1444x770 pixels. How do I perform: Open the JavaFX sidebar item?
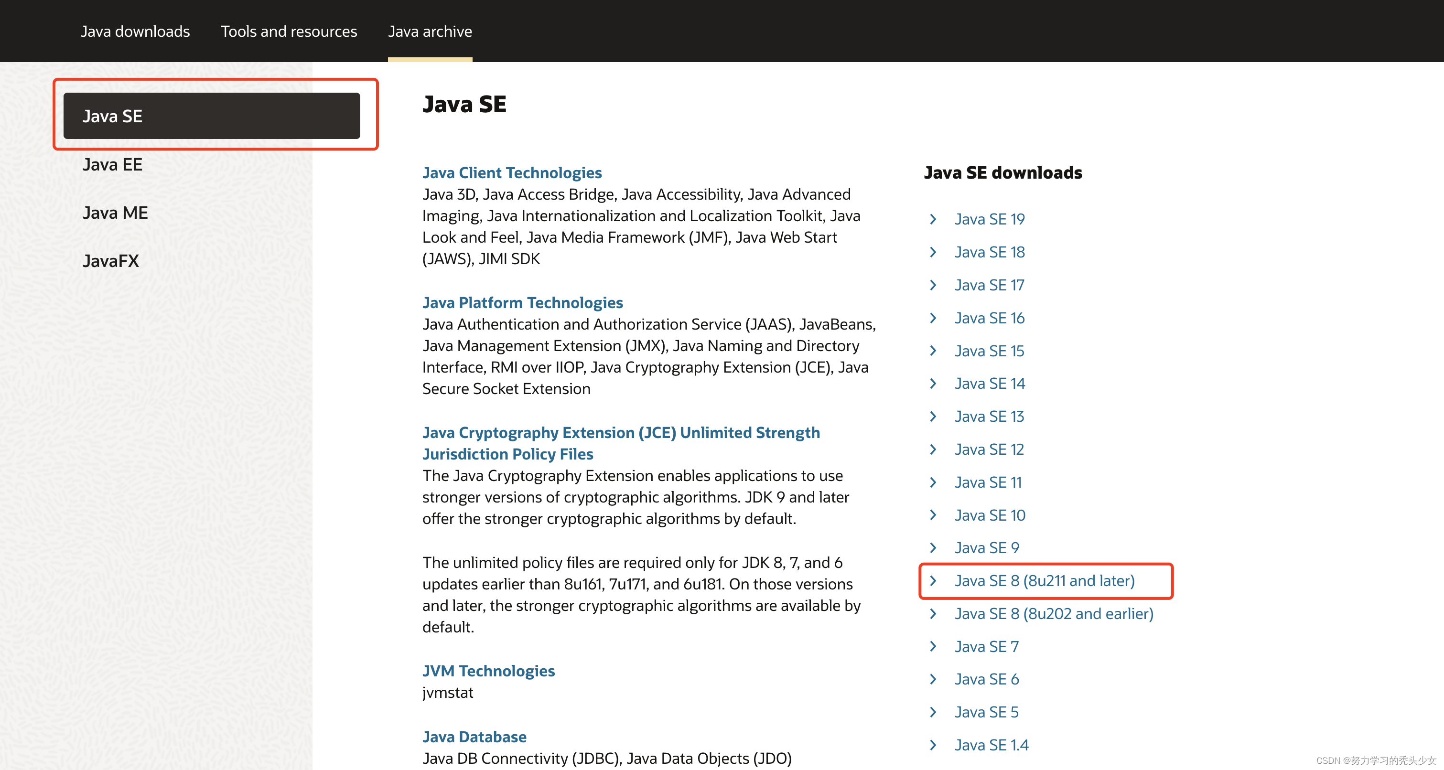pyautogui.click(x=110, y=261)
